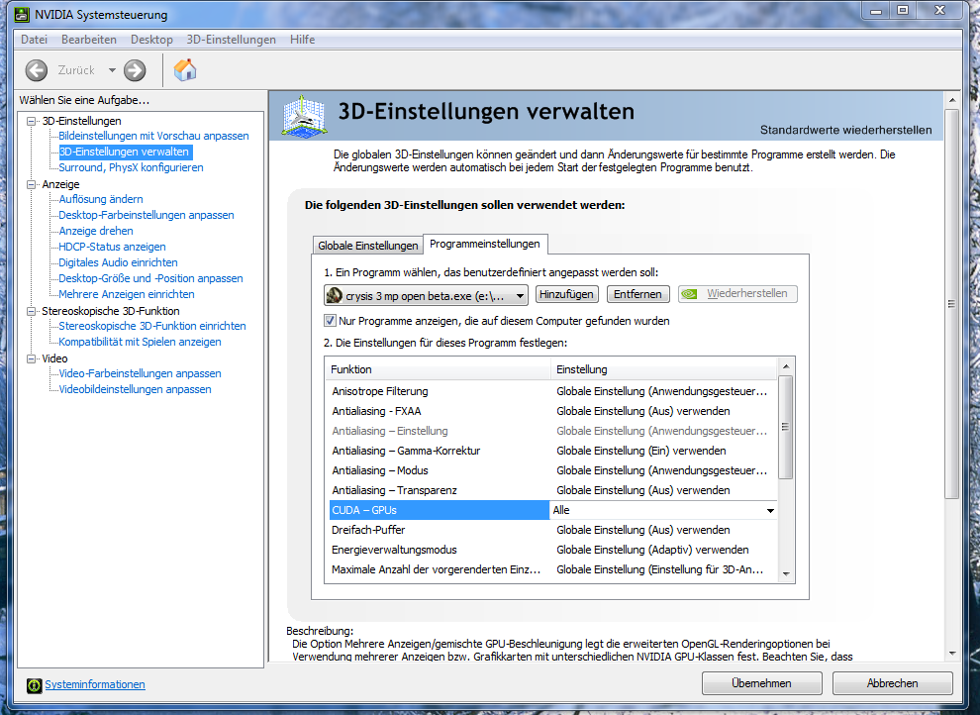Open Mehrere Anzeigen einrichten
Screen dimensions: 980x715
pos(127,294)
